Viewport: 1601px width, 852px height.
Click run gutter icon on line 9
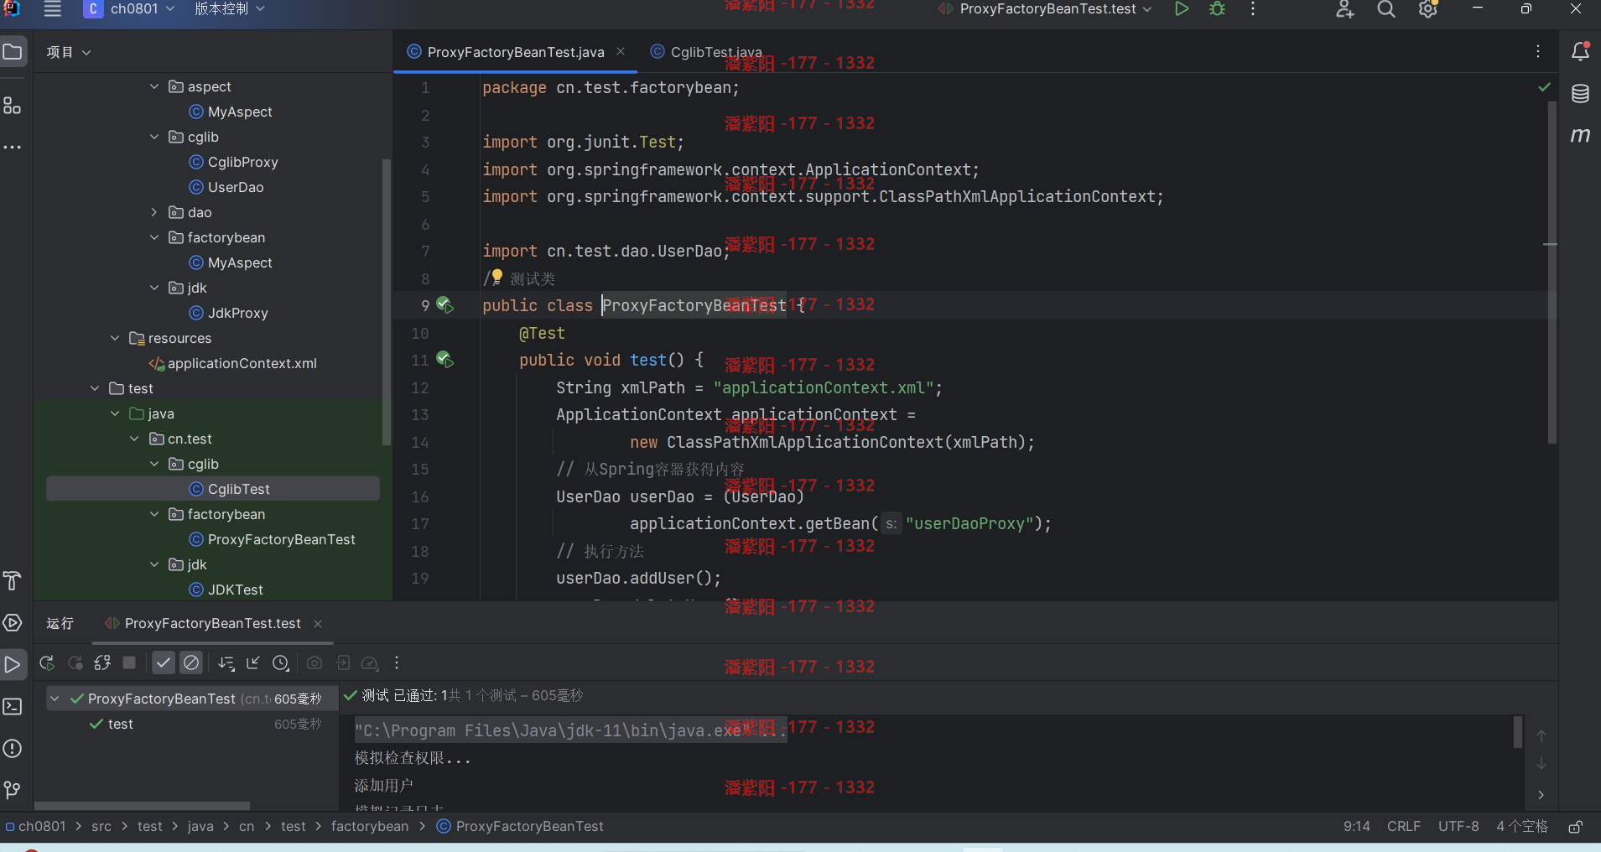click(444, 305)
